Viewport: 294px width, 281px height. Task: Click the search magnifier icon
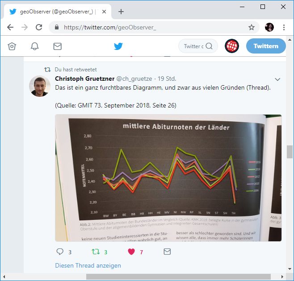click(x=209, y=46)
